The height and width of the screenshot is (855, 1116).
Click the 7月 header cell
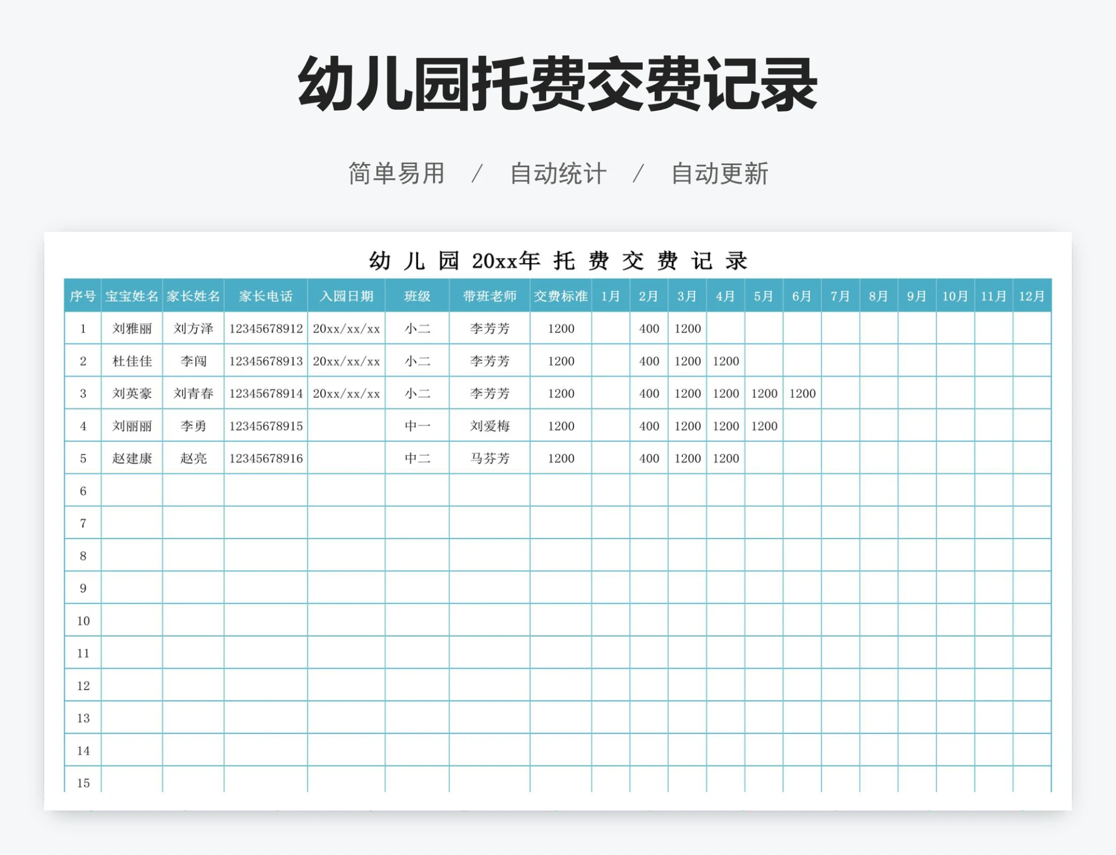840,296
